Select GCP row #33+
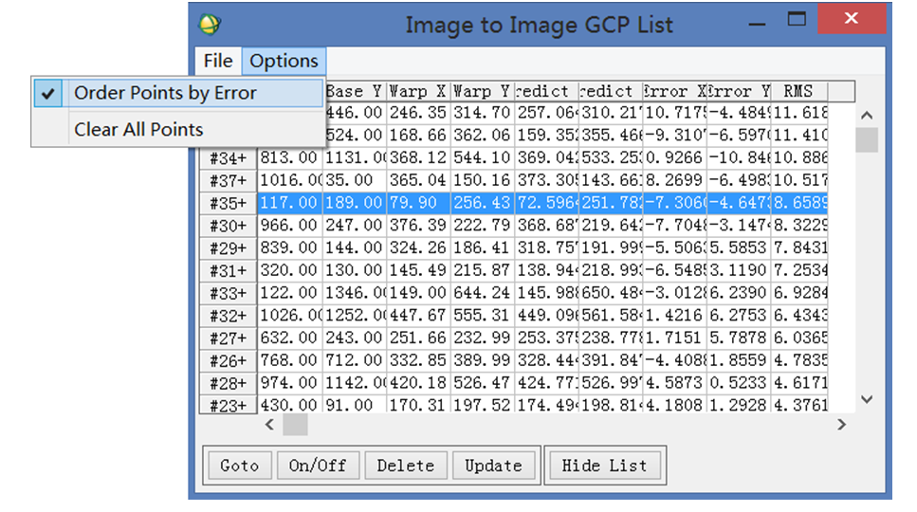Screen dimensions: 917x512 229,293
